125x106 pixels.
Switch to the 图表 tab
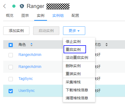(x=25, y=16)
